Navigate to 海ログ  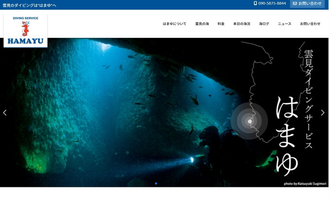click(264, 24)
